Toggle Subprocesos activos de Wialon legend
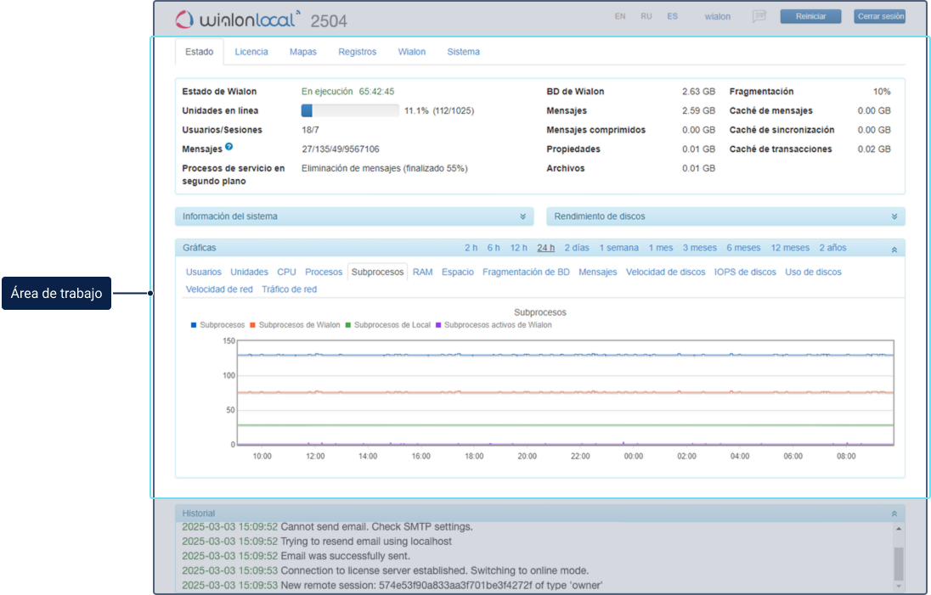931x595 pixels. [497, 325]
